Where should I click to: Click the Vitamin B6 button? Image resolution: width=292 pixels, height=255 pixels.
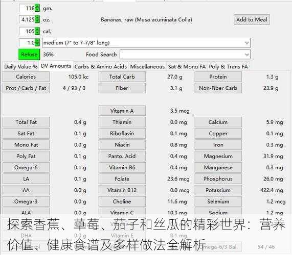(122, 167)
